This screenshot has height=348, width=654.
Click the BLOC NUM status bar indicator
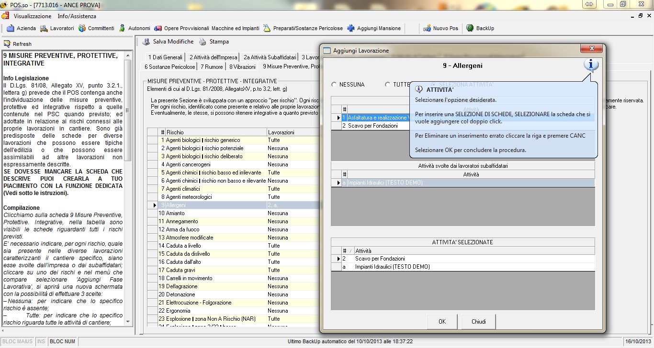click(x=62, y=342)
